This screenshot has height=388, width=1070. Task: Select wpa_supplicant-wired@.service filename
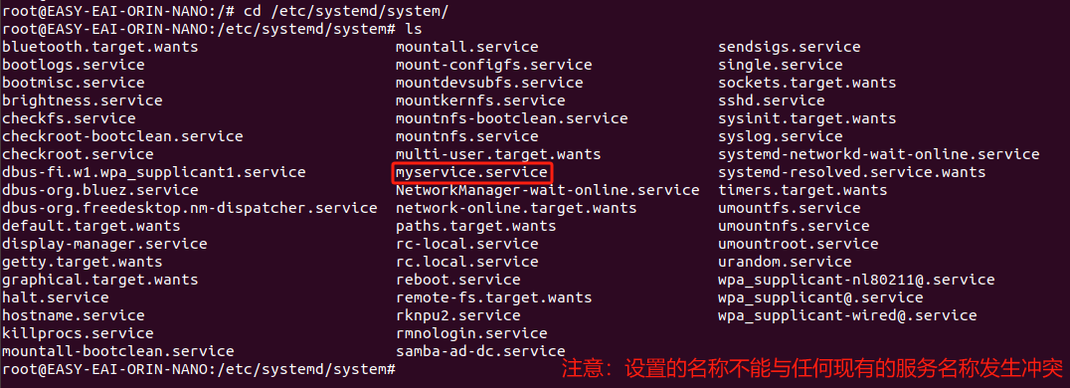pos(847,315)
